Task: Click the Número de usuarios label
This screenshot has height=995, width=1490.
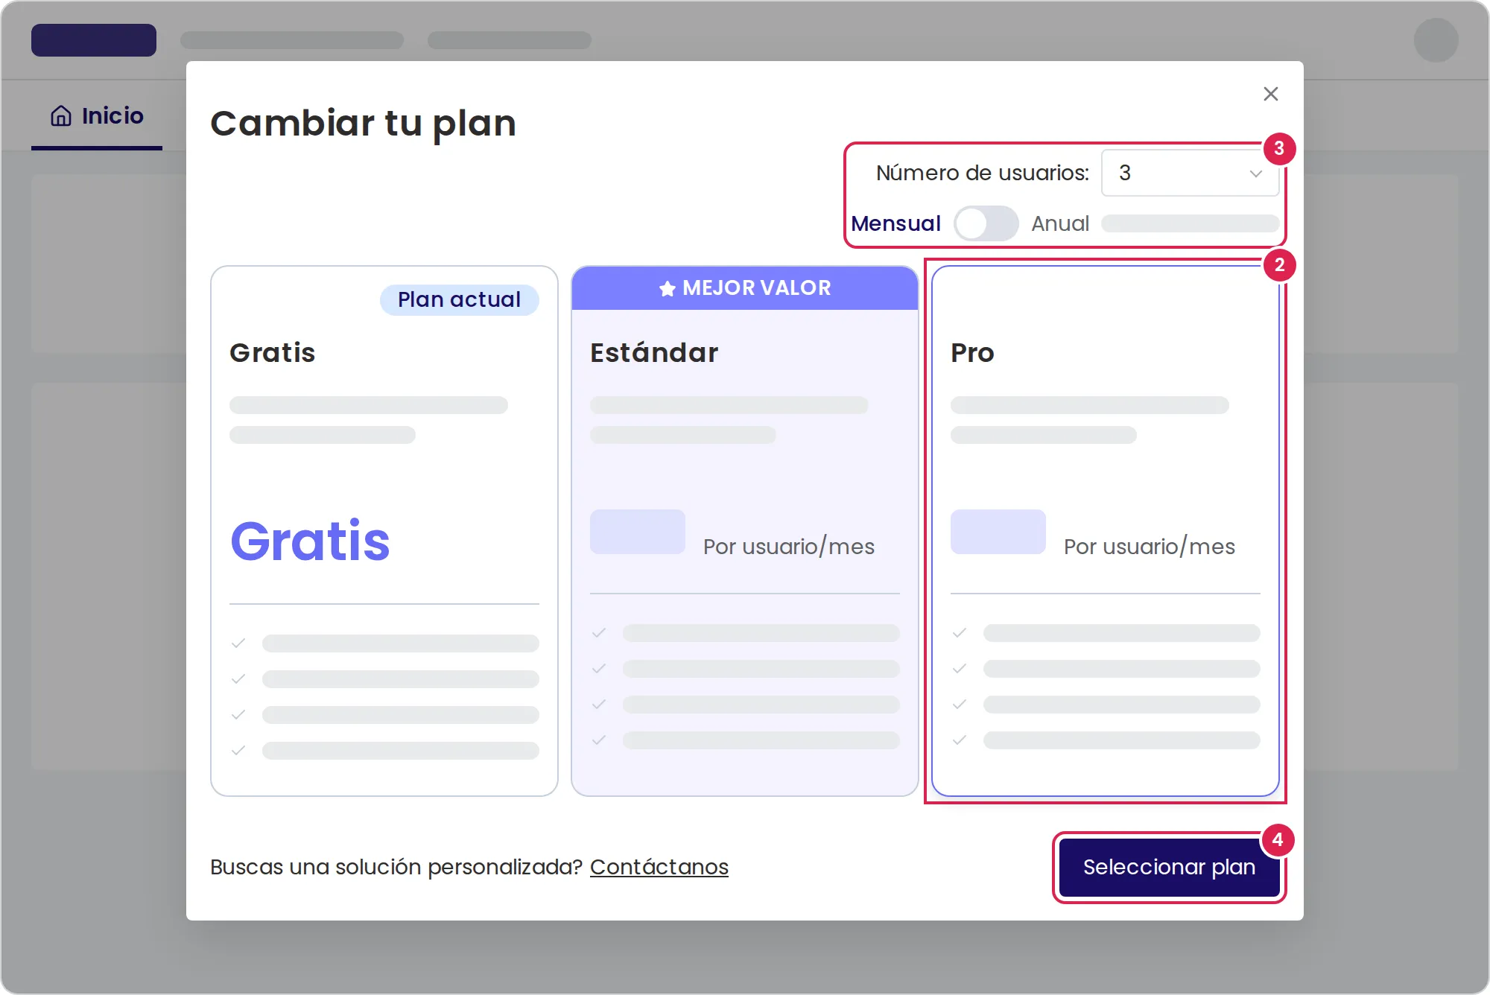Action: [982, 173]
